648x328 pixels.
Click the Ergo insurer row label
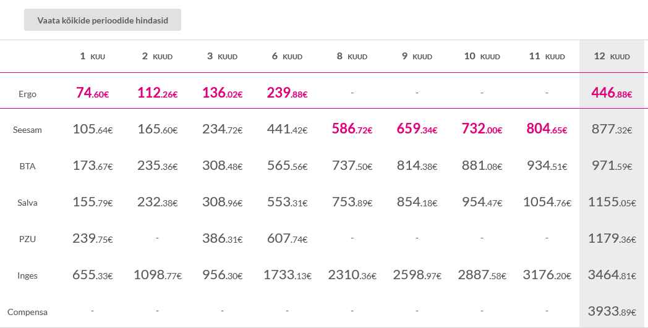click(x=27, y=94)
